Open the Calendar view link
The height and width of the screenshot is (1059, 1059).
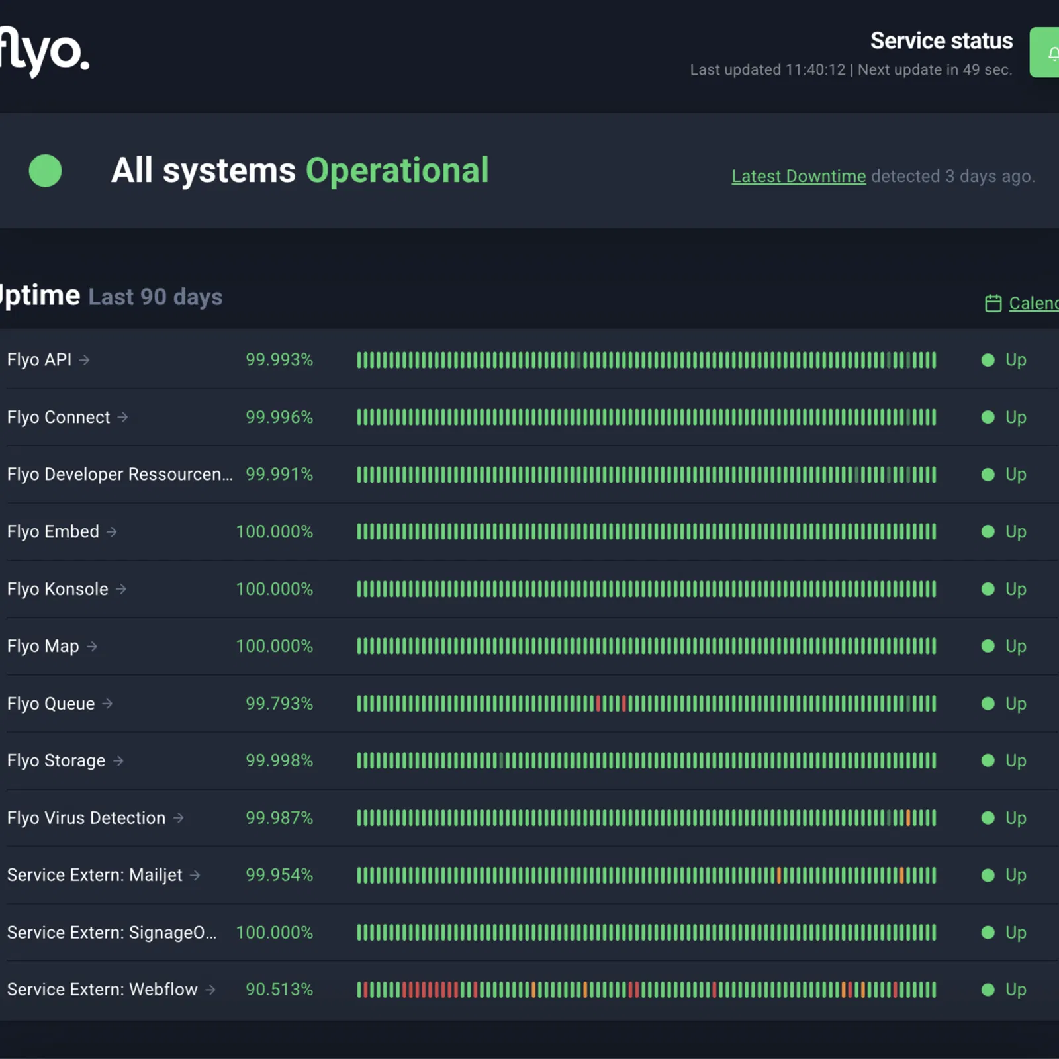pyautogui.click(x=1033, y=303)
